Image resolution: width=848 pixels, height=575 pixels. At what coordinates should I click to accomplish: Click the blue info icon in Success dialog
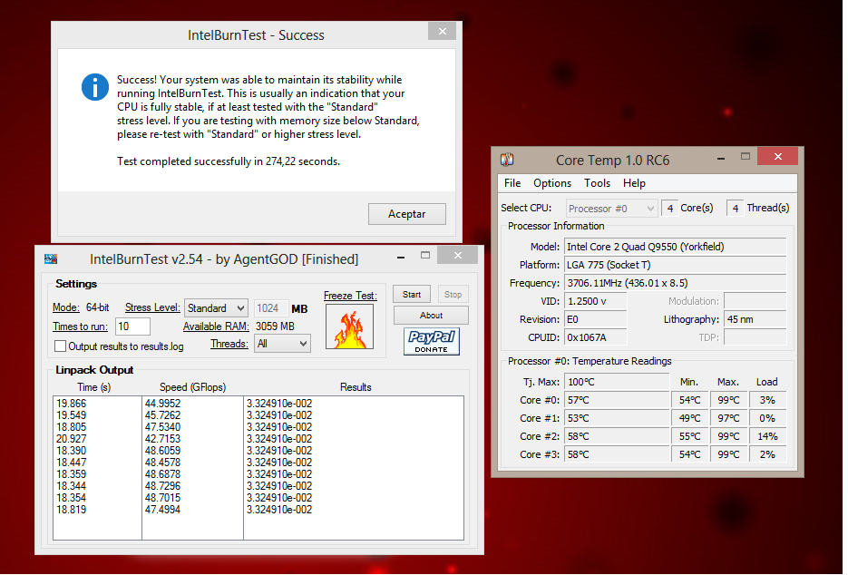click(x=94, y=87)
